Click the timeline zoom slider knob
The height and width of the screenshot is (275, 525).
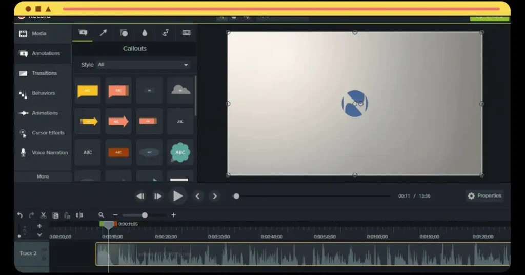click(145, 215)
